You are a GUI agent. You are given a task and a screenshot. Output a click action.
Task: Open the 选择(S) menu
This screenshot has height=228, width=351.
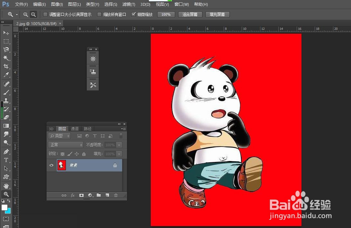click(111, 4)
